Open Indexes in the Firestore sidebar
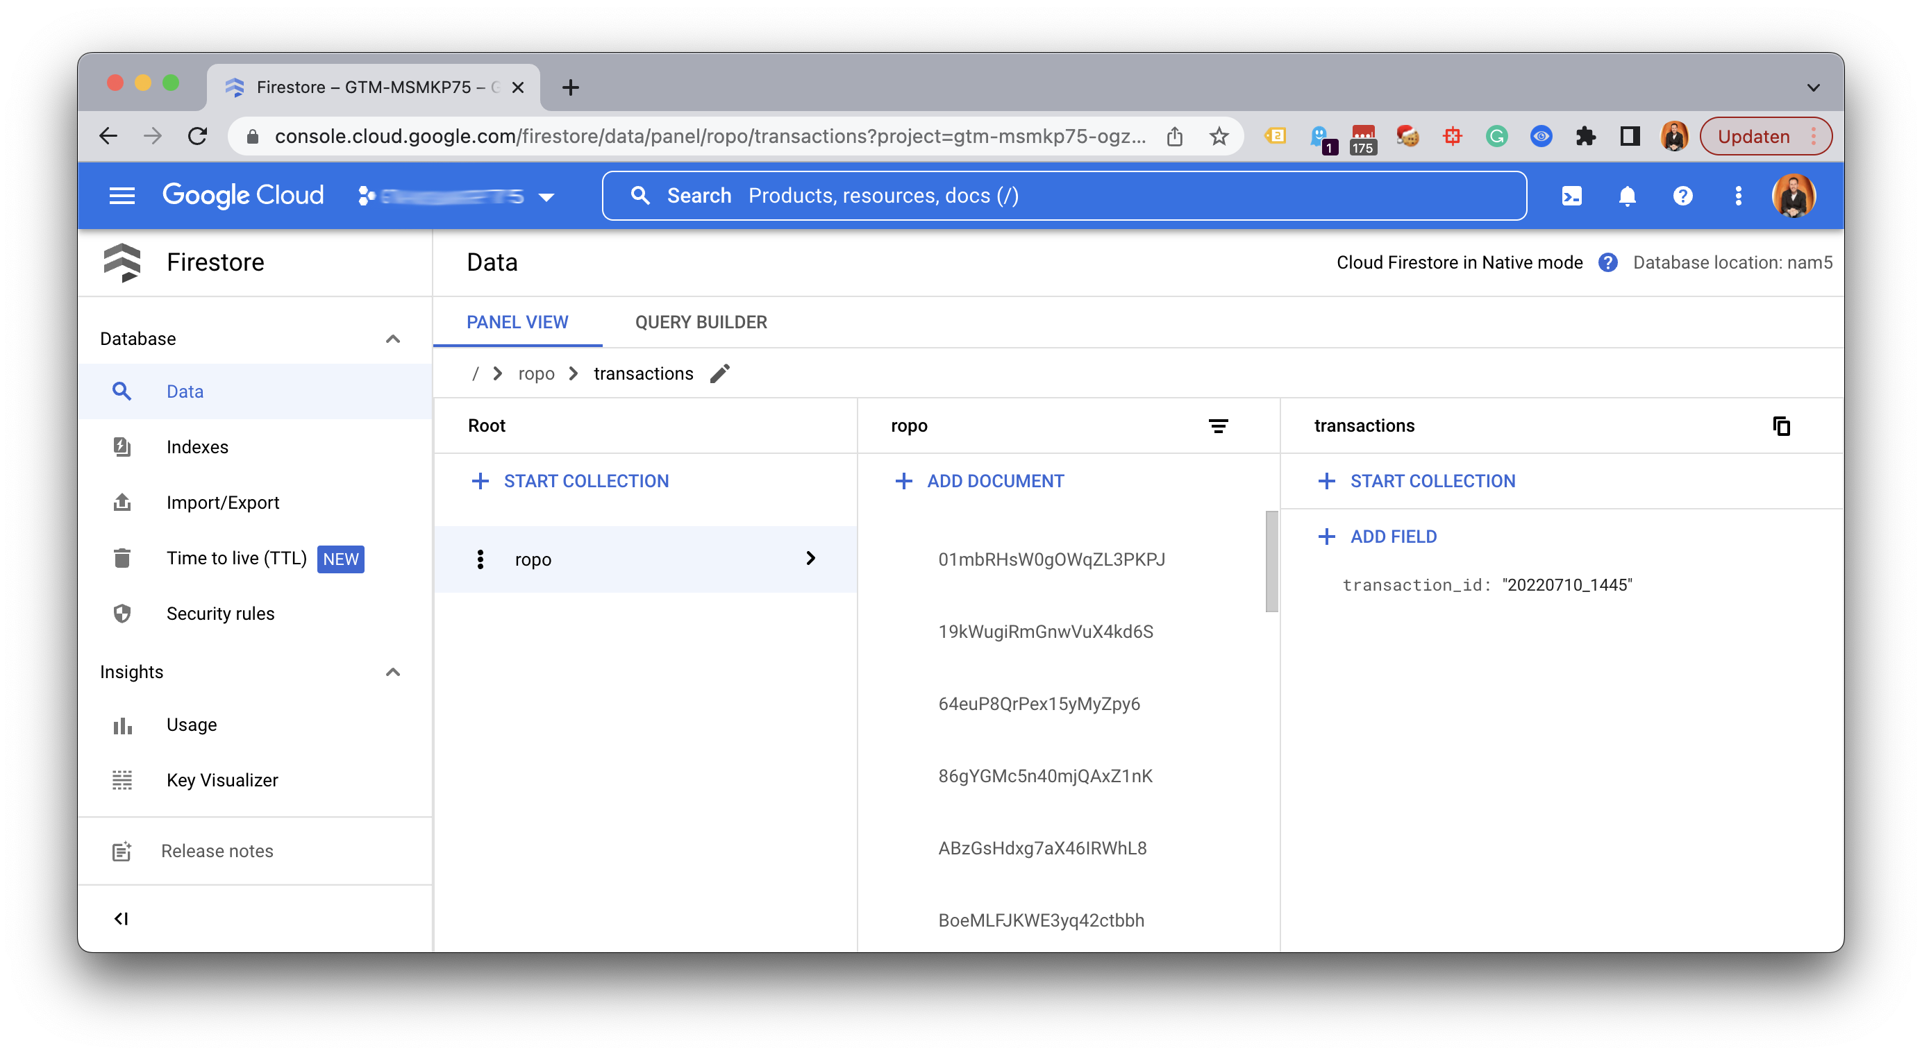This screenshot has width=1922, height=1055. point(255,446)
